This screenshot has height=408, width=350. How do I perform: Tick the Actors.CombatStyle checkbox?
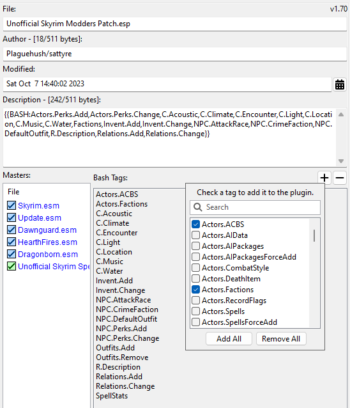coord(195,268)
